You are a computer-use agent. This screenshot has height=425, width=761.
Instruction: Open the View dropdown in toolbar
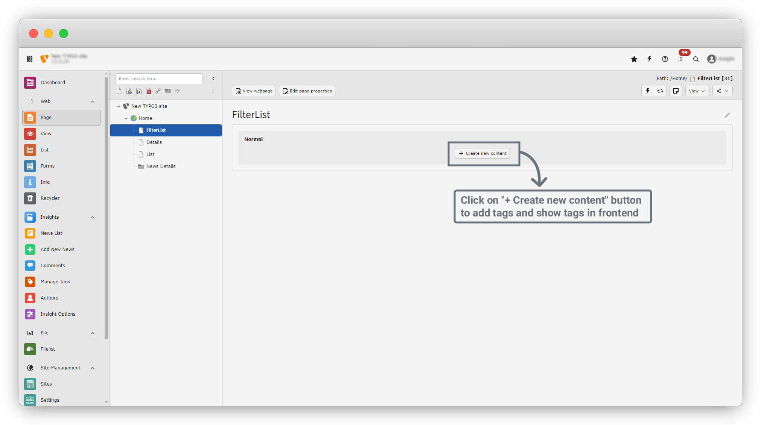697,91
